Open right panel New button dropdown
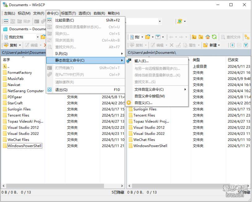The height and width of the screenshot is (202, 252). pyautogui.click(x=219, y=45)
